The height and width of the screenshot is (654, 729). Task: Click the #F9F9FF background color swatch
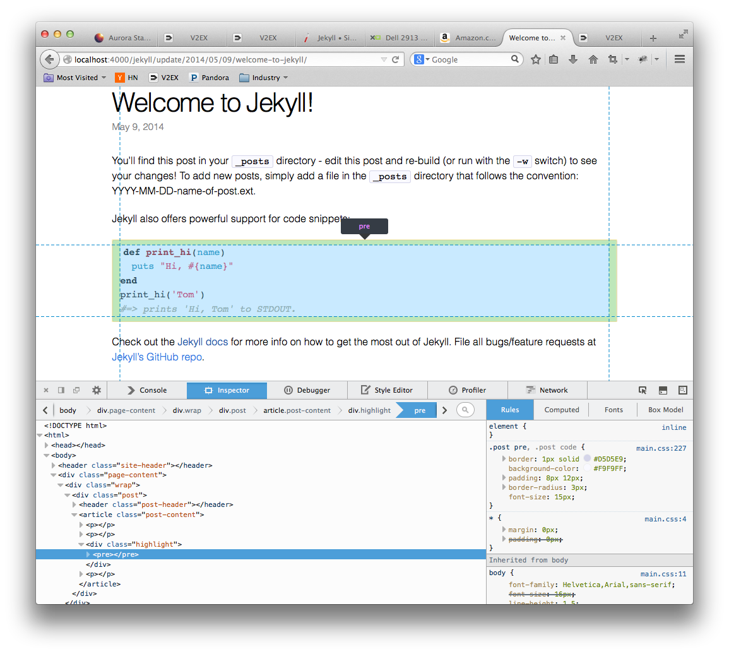(x=588, y=468)
